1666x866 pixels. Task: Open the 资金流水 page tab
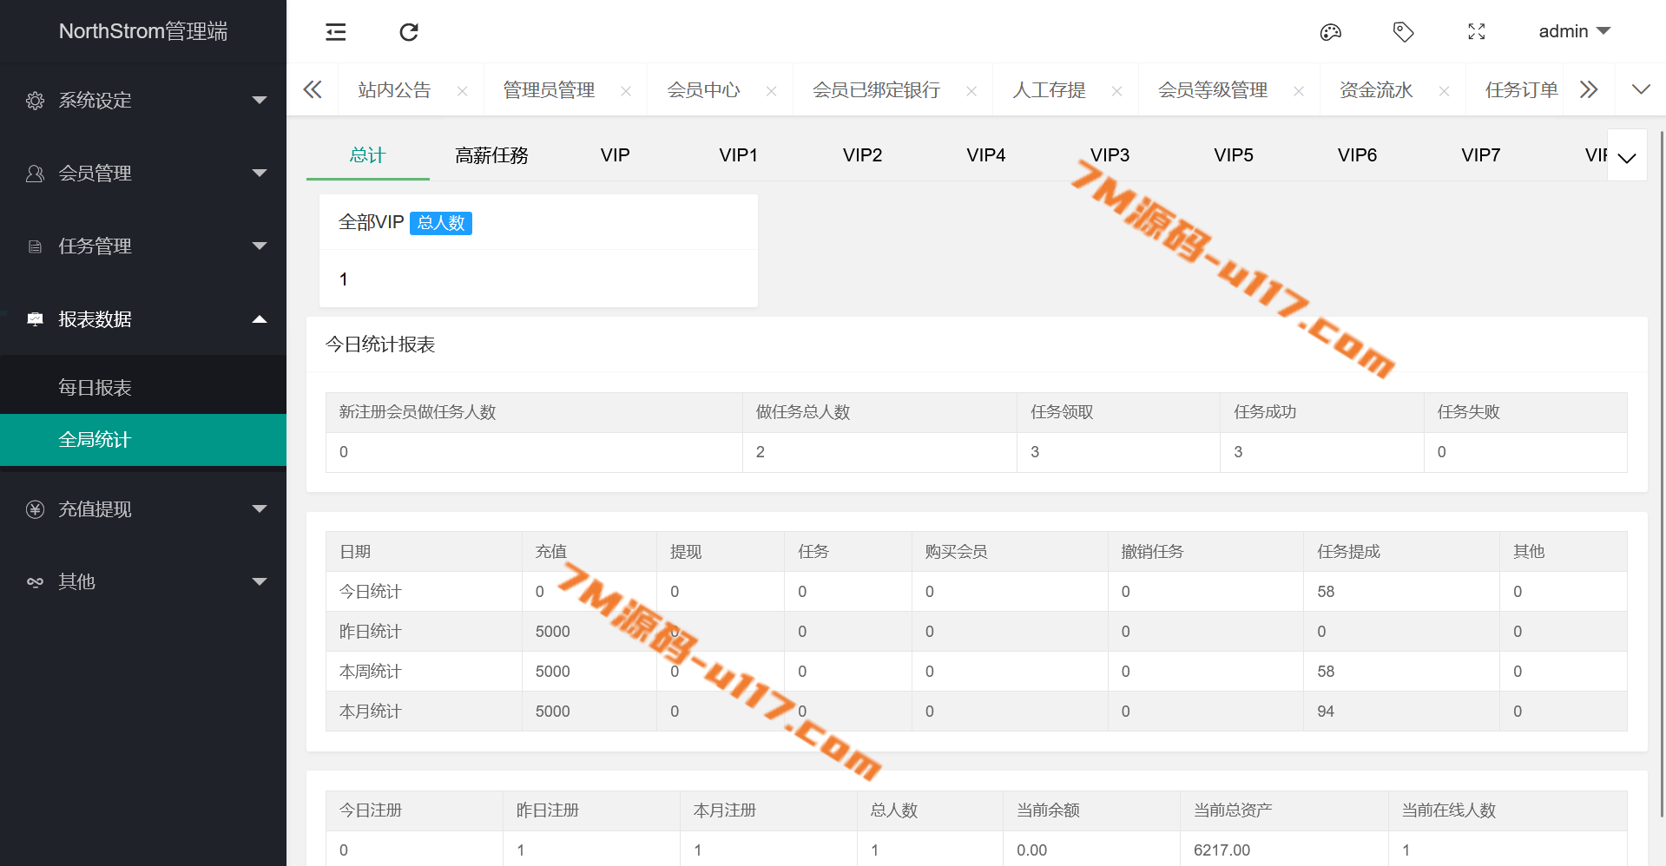(x=1375, y=90)
